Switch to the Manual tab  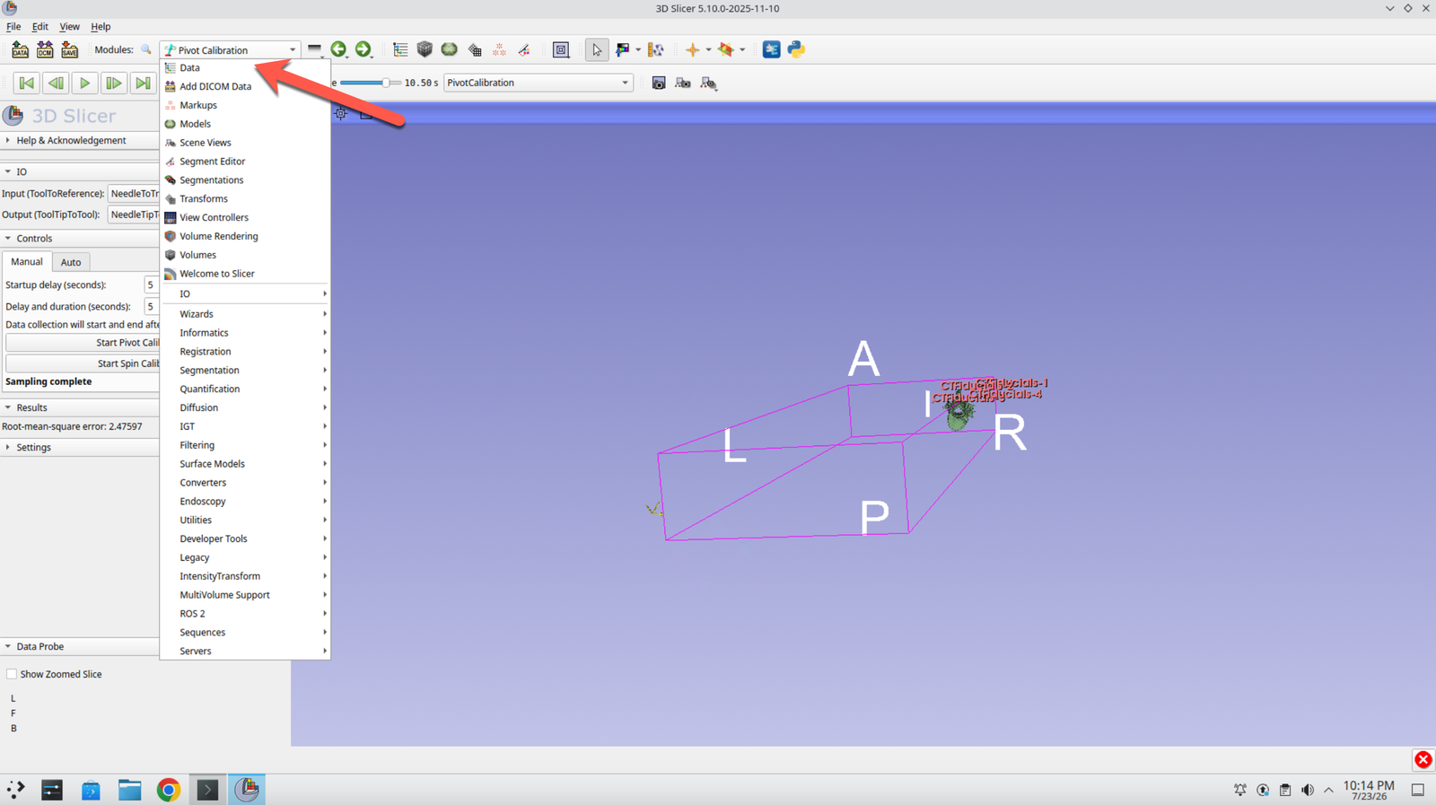coord(27,261)
